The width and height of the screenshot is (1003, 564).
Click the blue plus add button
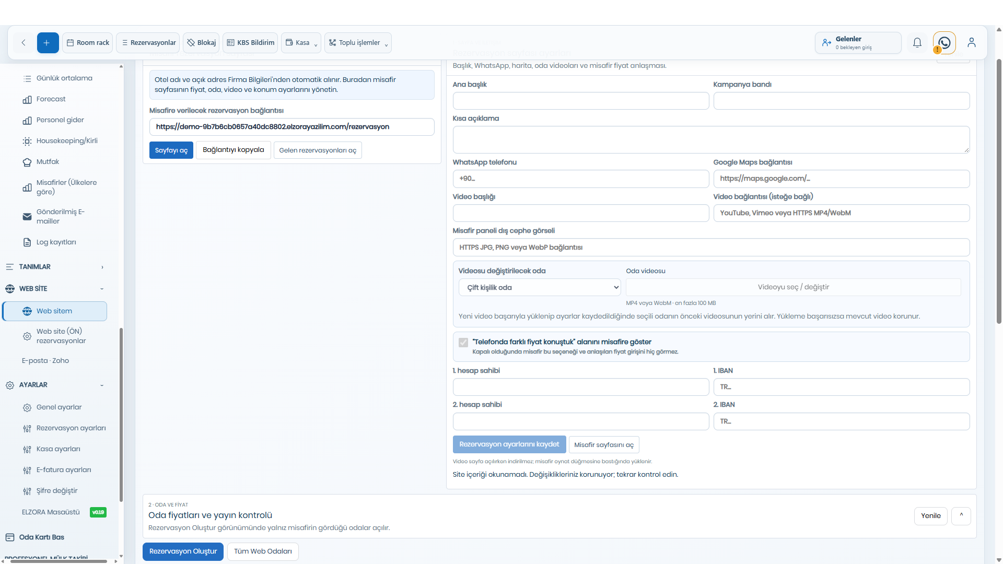(x=48, y=43)
